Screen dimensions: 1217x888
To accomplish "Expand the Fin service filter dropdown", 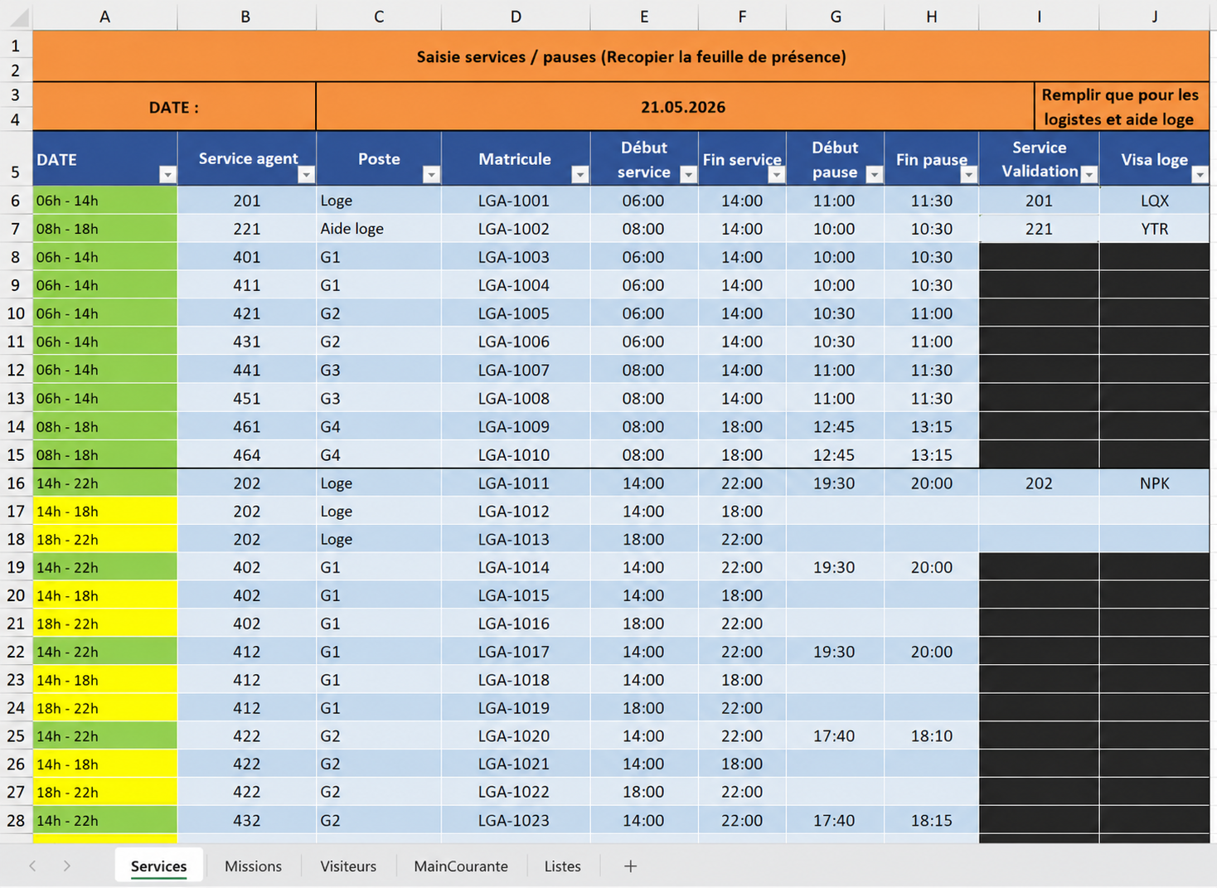I will (776, 174).
